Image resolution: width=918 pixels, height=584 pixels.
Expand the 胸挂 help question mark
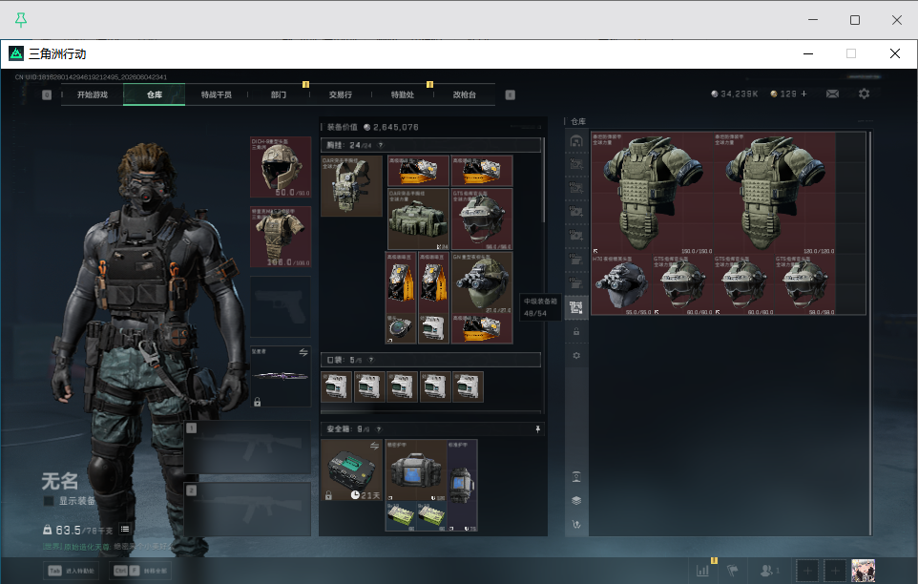pyautogui.click(x=381, y=145)
